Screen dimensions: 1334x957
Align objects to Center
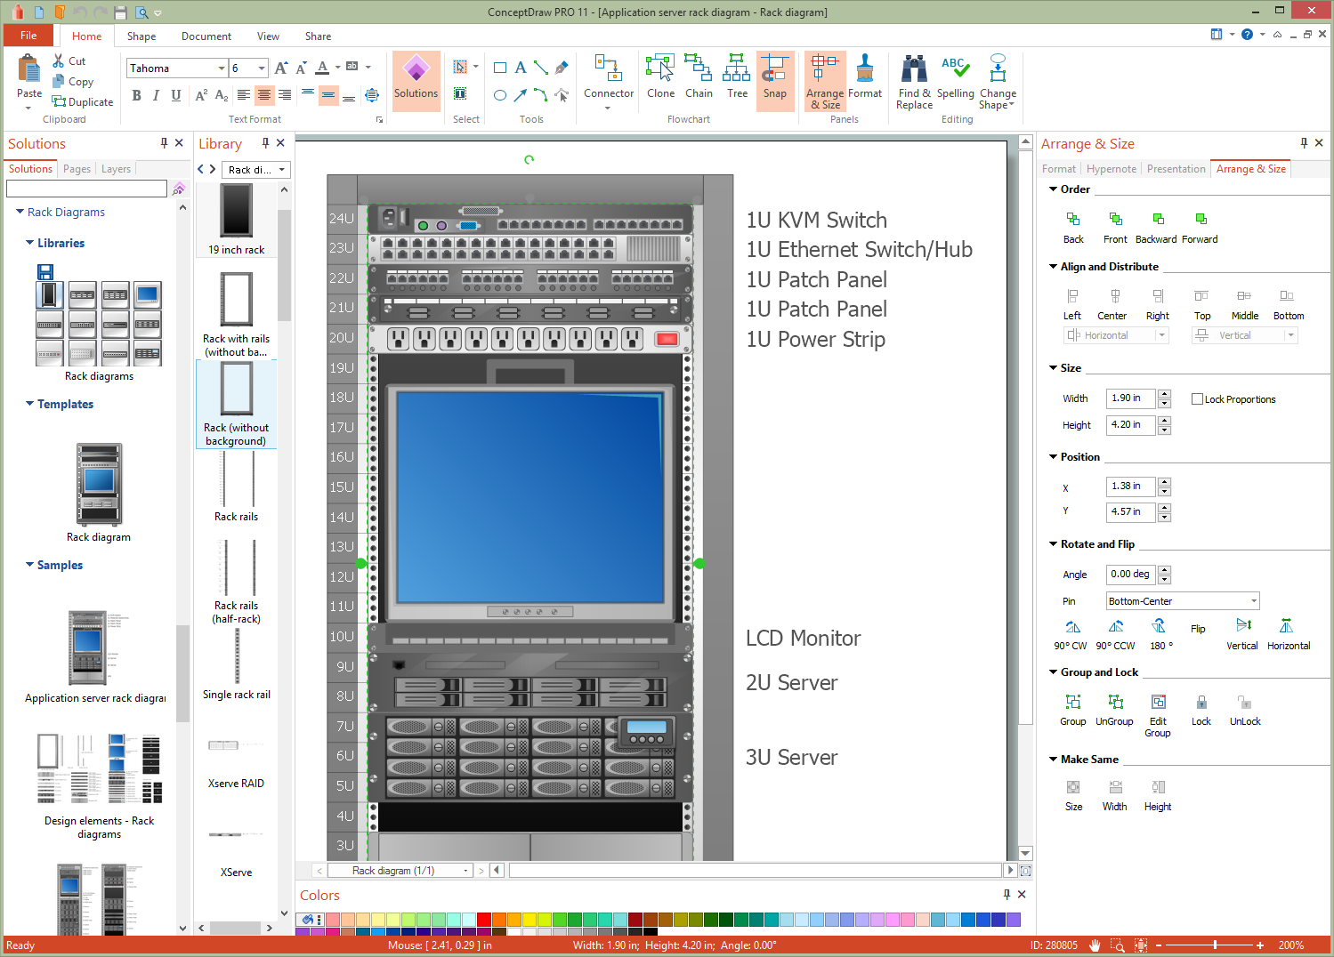[1112, 304]
